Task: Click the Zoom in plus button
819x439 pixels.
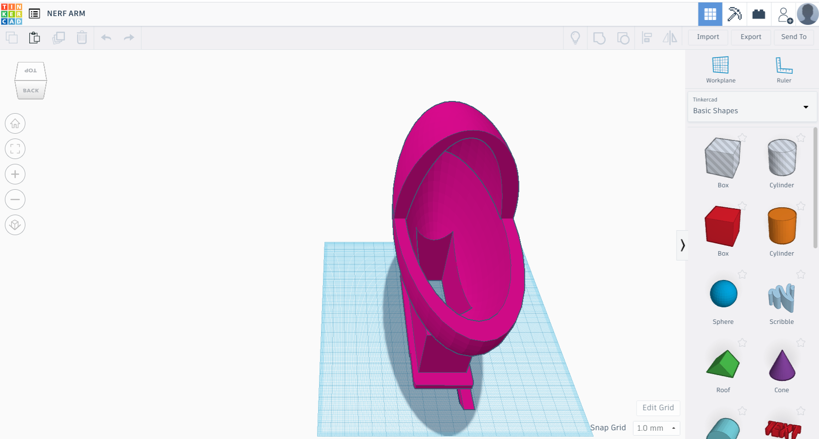Action: click(15, 174)
